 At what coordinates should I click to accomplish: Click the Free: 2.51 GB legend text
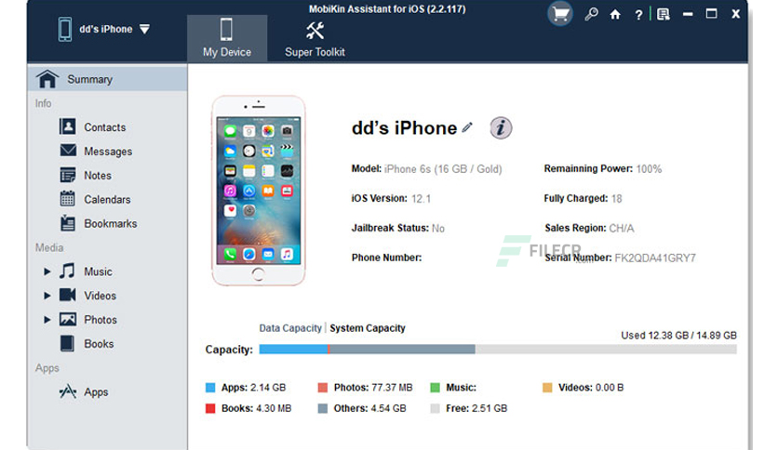[x=476, y=408]
